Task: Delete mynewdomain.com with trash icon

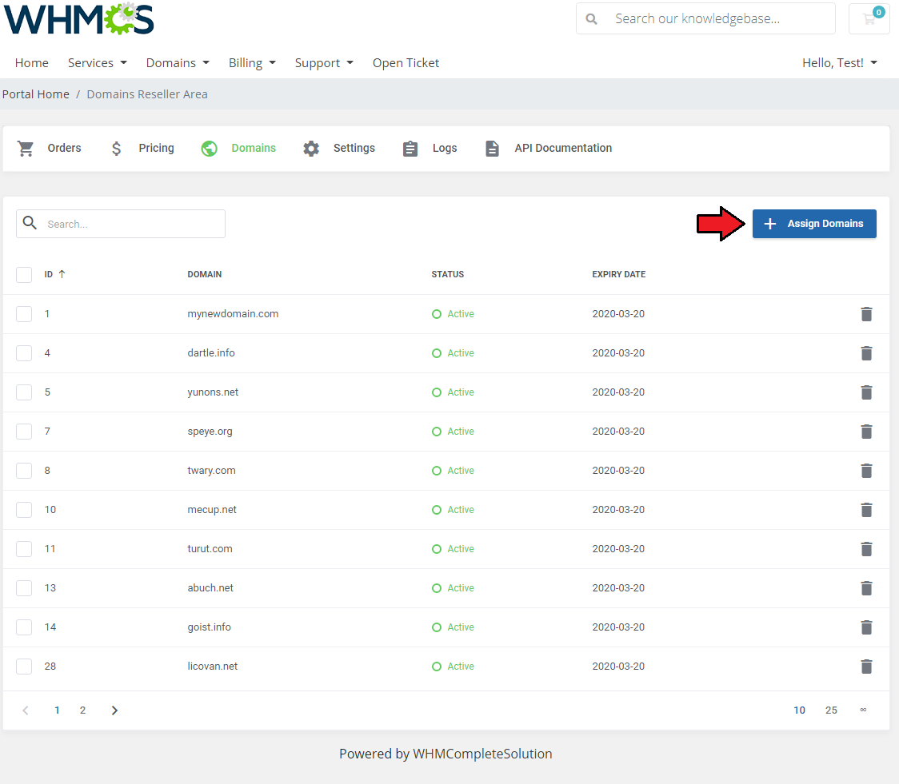Action: point(866,314)
